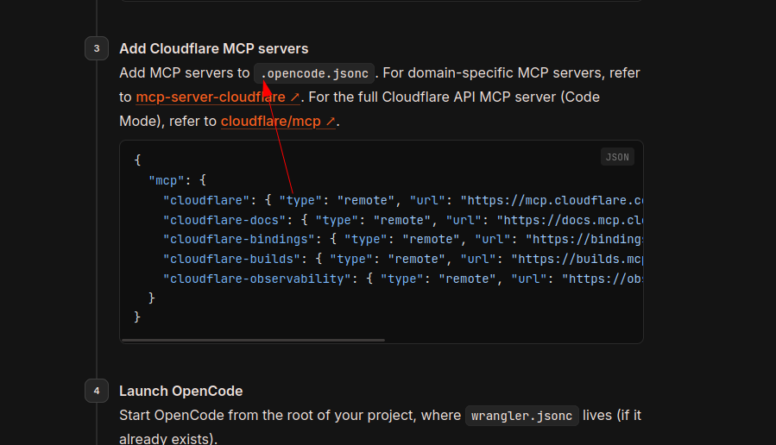This screenshot has height=445, width=776.
Task: Click the JSON language badge on code block
Action: click(x=617, y=157)
